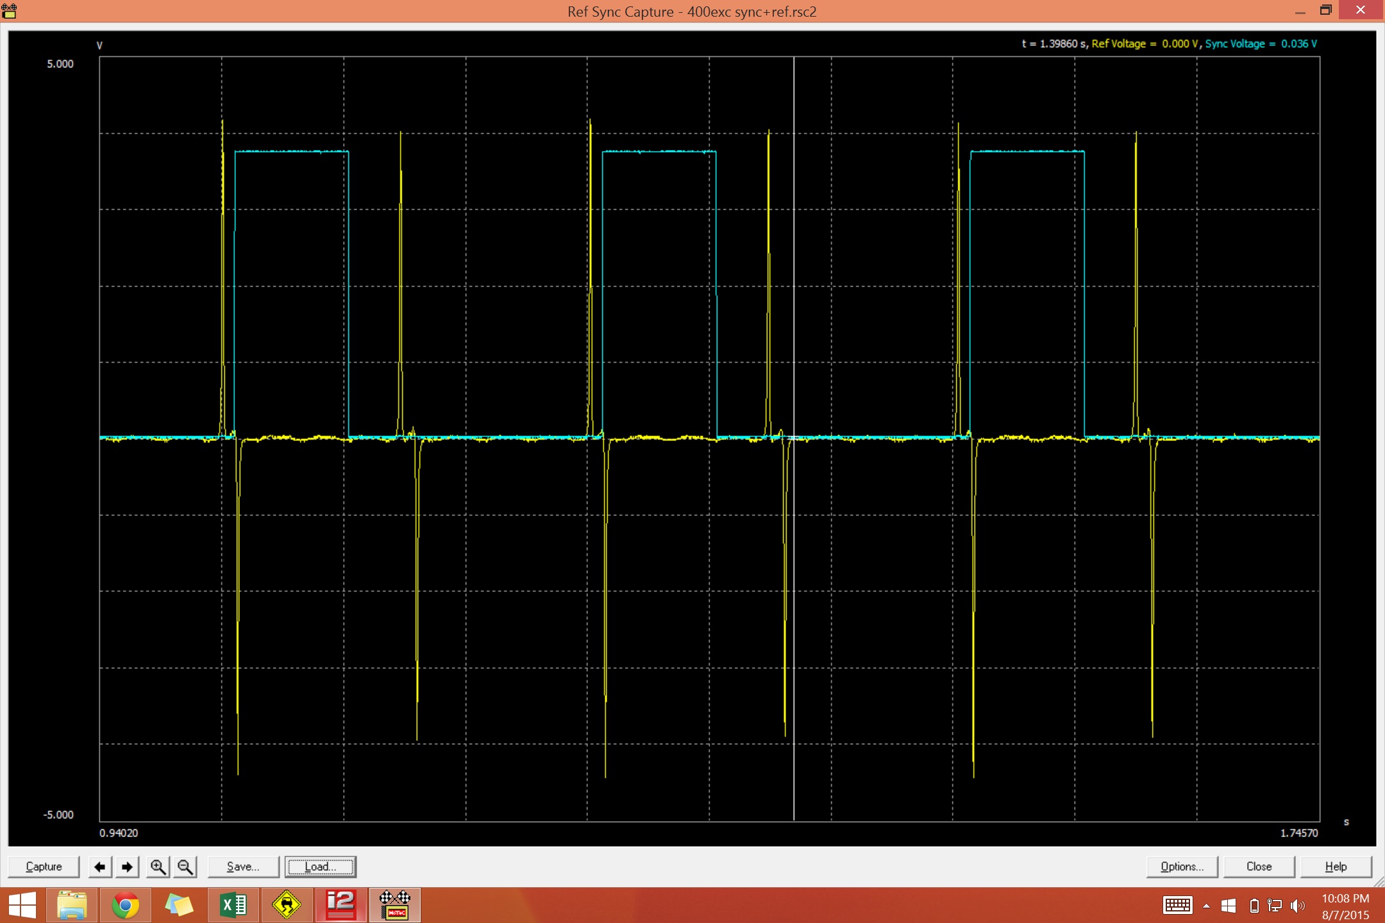Click the Sync Voltage readout text
This screenshot has height=923, width=1385.
[1261, 44]
